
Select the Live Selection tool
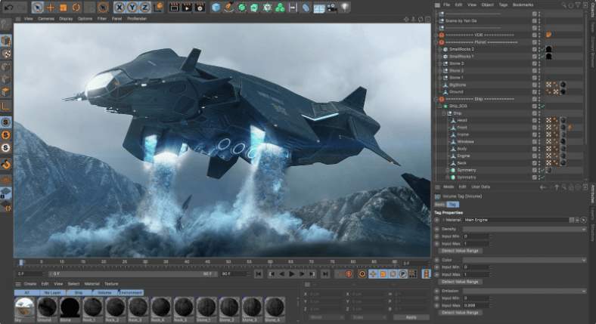(x=37, y=8)
